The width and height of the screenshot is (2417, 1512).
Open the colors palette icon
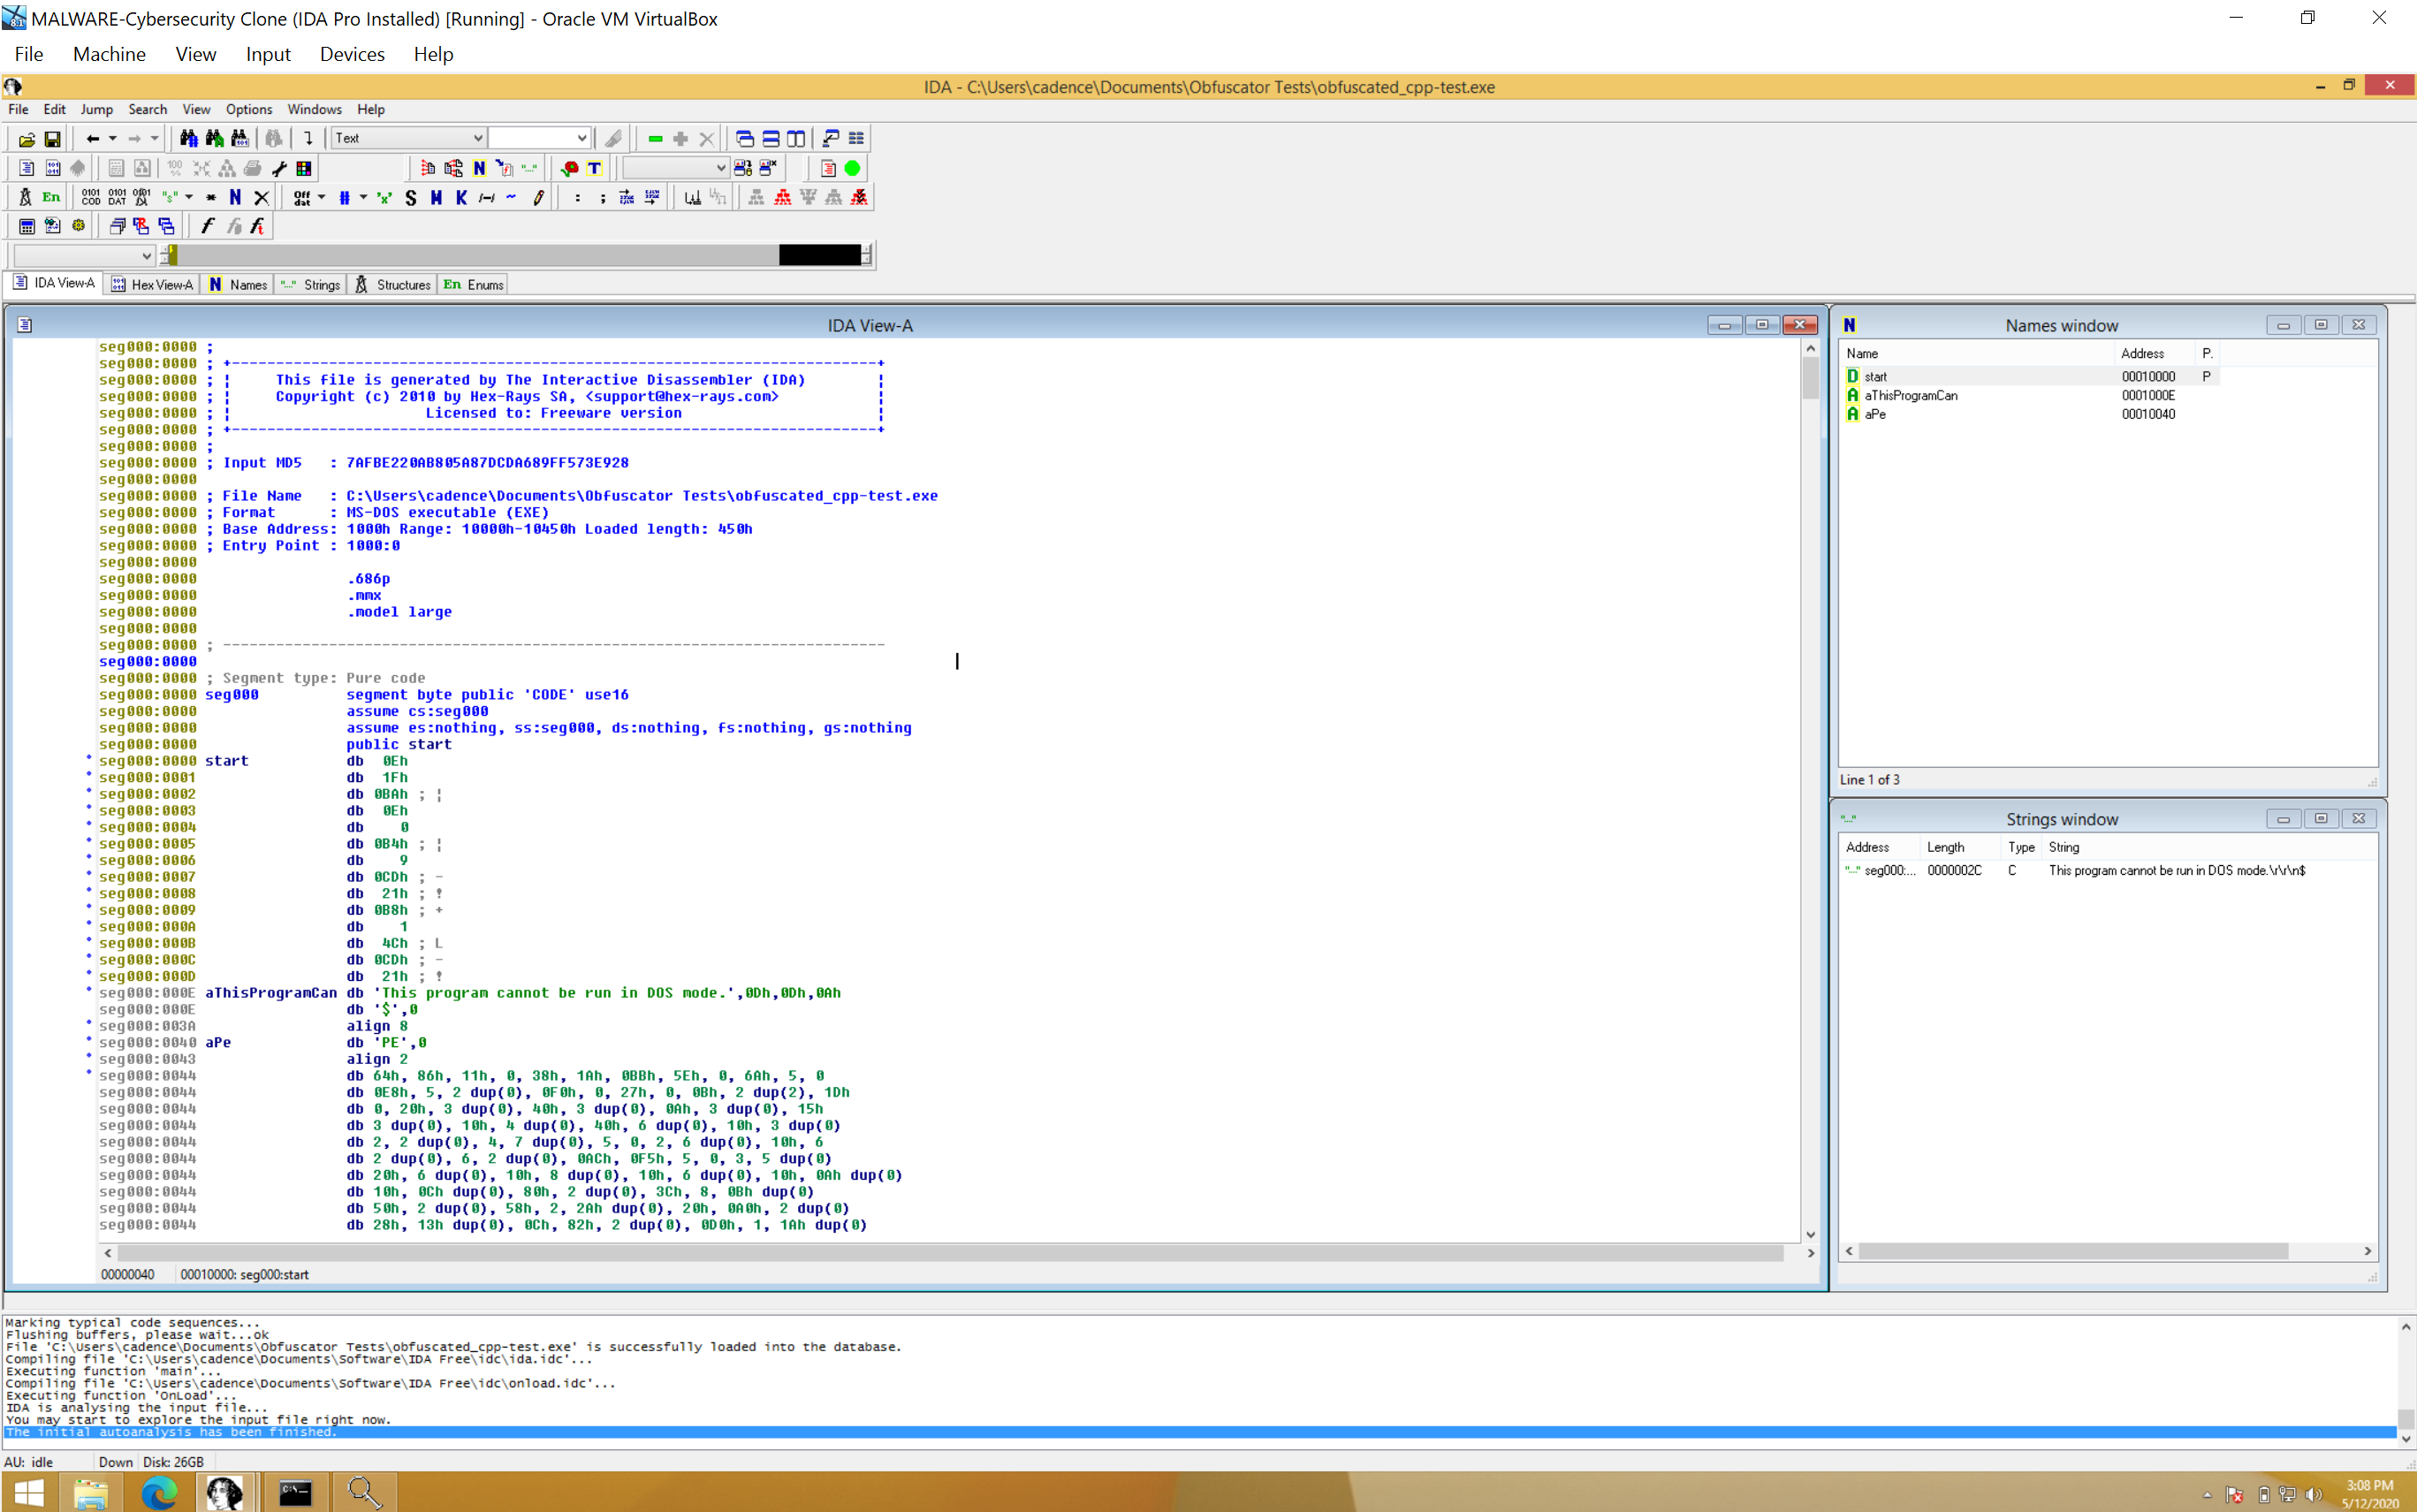pyautogui.click(x=304, y=168)
